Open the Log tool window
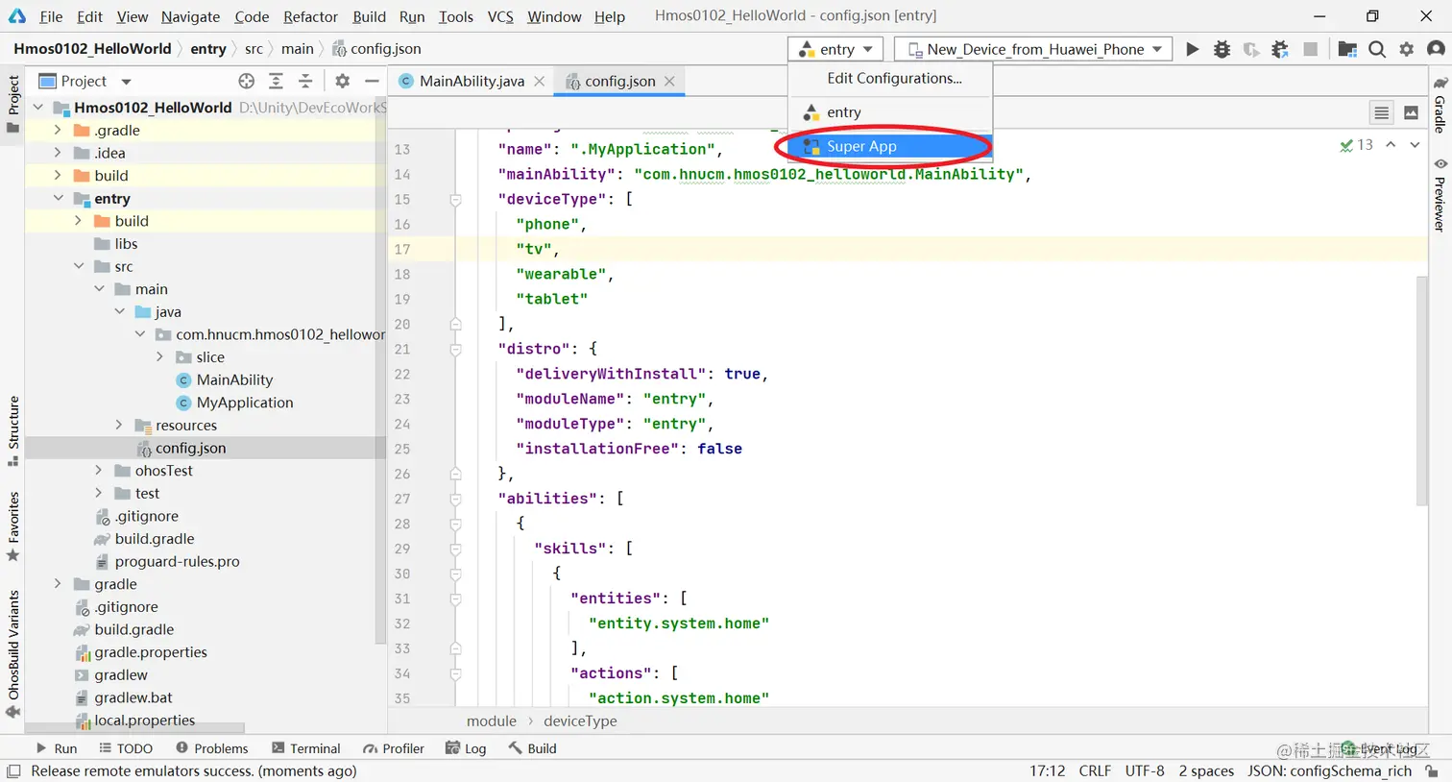Image resolution: width=1452 pixels, height=782 pixels. click(466, 748)
